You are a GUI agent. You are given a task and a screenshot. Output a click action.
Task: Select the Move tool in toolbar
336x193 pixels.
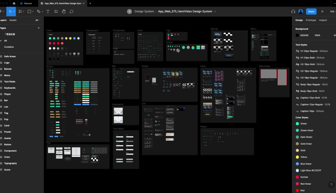[10, 11]
